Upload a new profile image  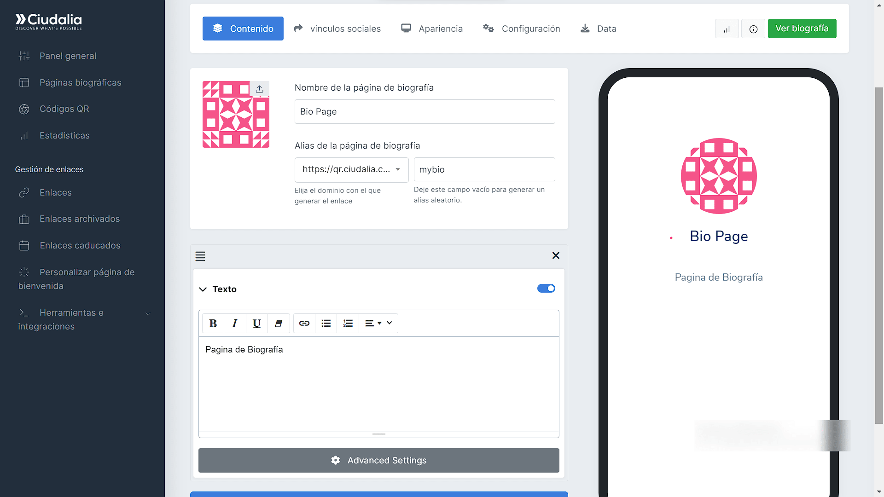259,89
